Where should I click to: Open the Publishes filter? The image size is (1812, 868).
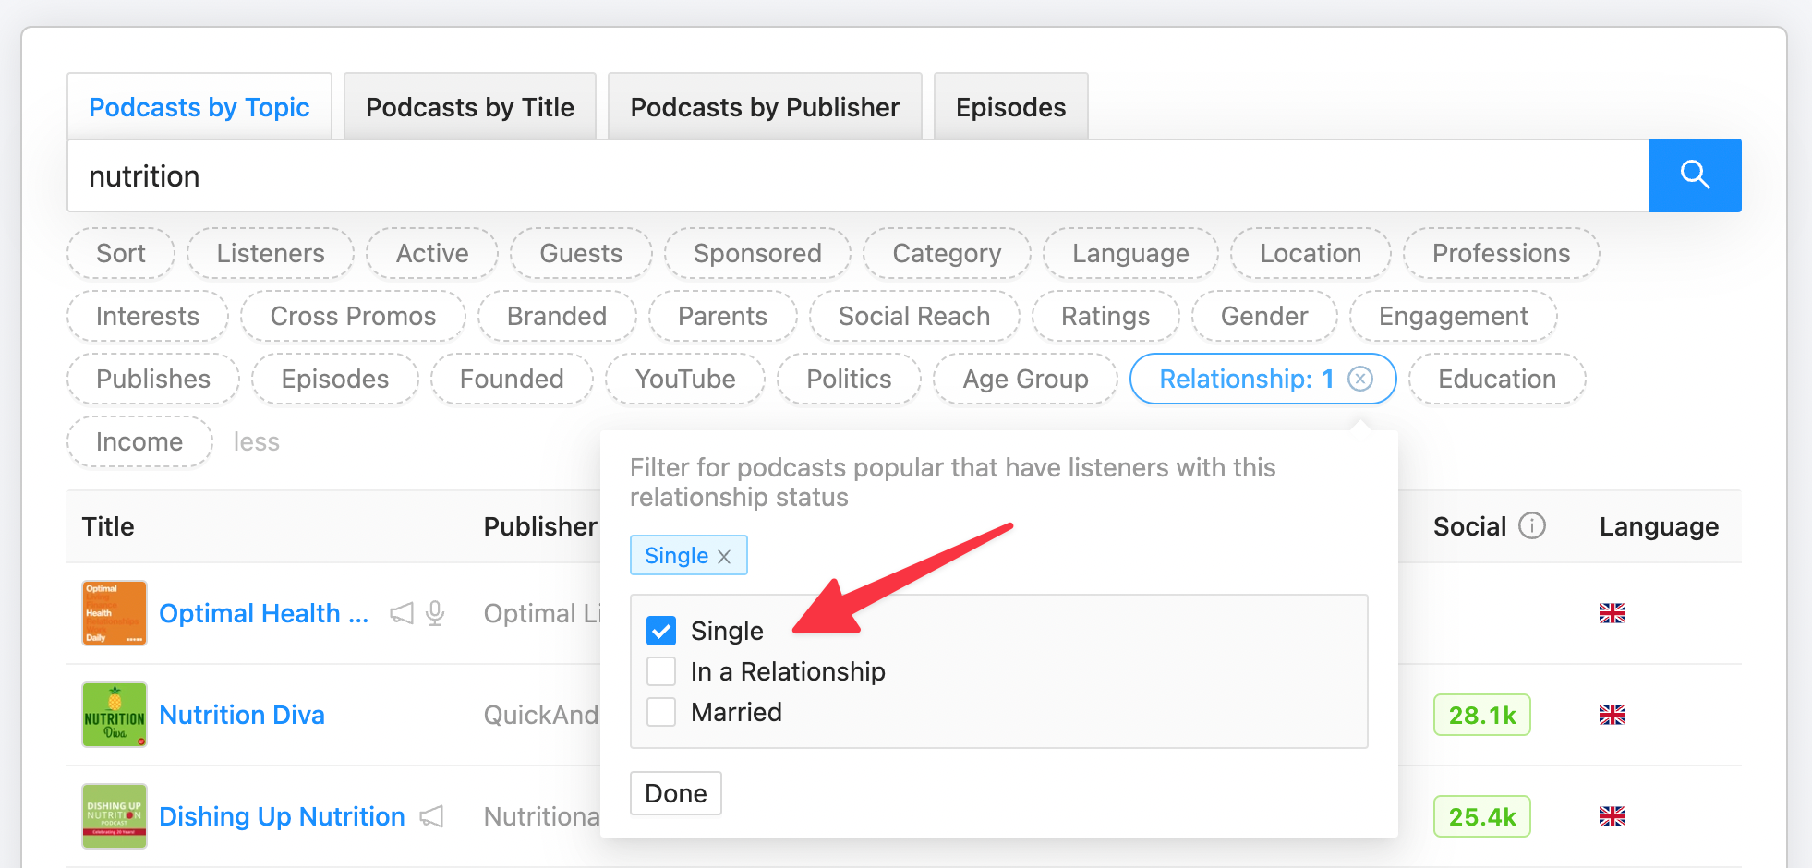[x=153, y=379]
